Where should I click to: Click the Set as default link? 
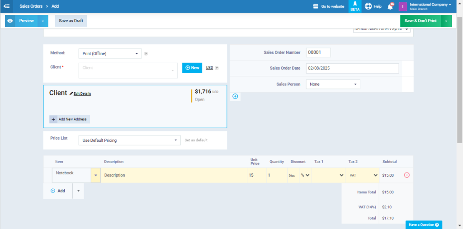pyautogui.click(x=196, y=140)
